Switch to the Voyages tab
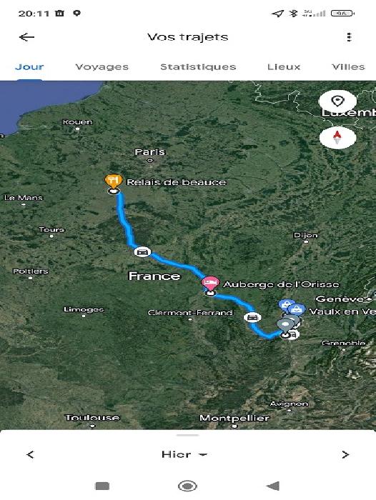Screen dimensions: 376x500 click(102, 66)
